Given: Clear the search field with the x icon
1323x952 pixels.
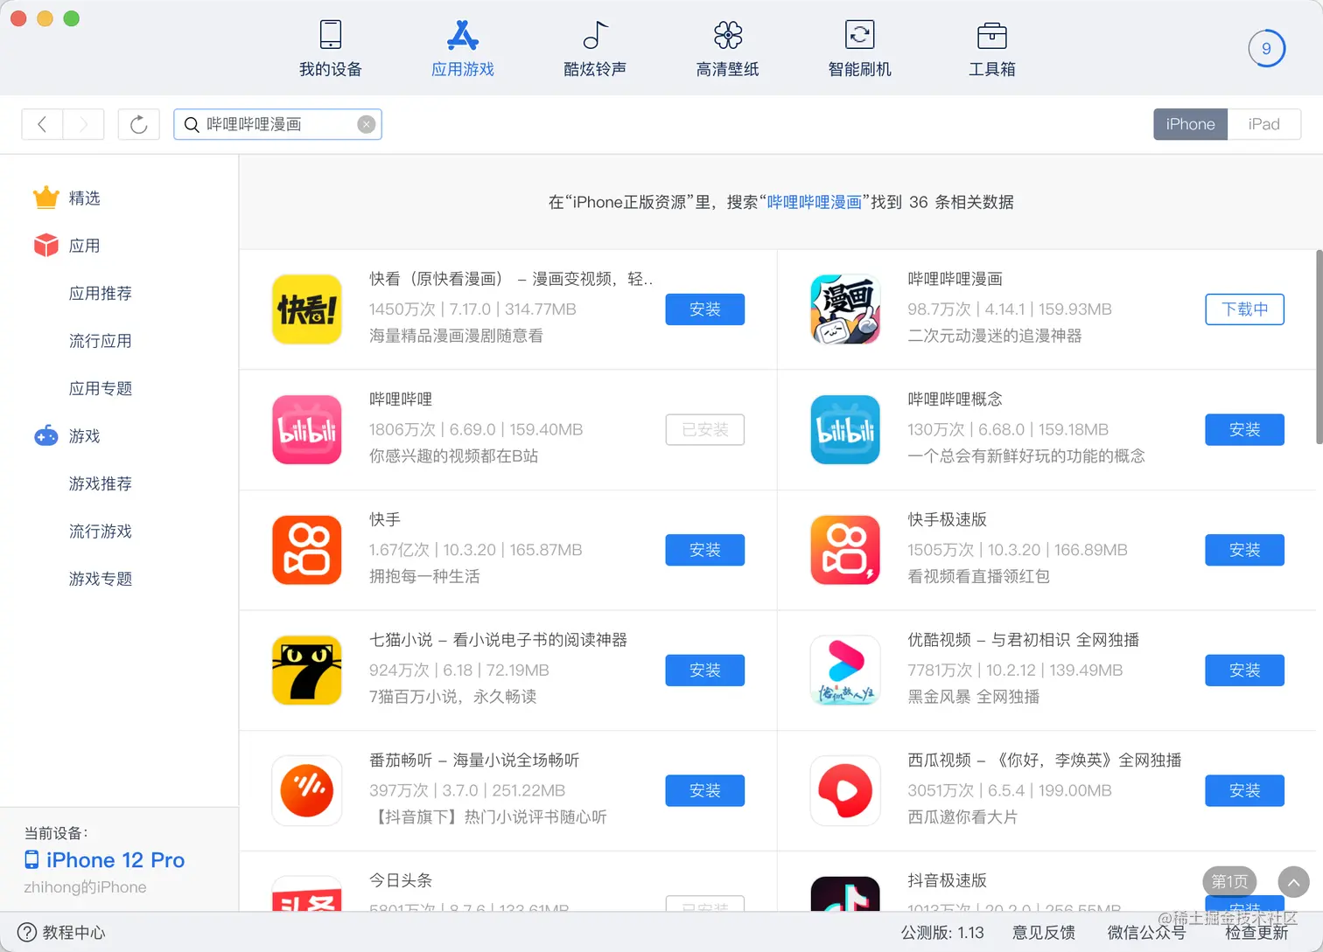Looking at the screenshot, I should pyautogui.click(x=367, y=124).
